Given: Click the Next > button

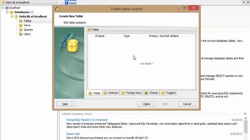Looking at the screenshot, I should [x=167, y=104].
